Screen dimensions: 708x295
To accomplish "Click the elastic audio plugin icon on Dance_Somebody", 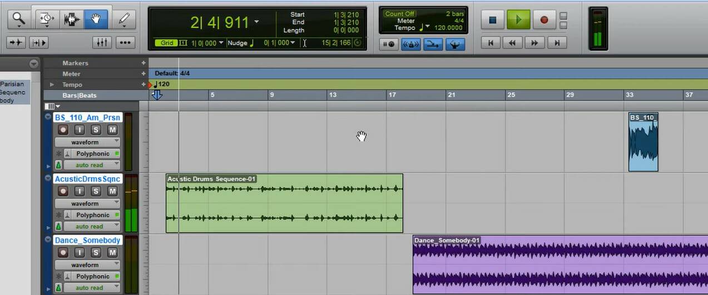I will pos(67,276).
